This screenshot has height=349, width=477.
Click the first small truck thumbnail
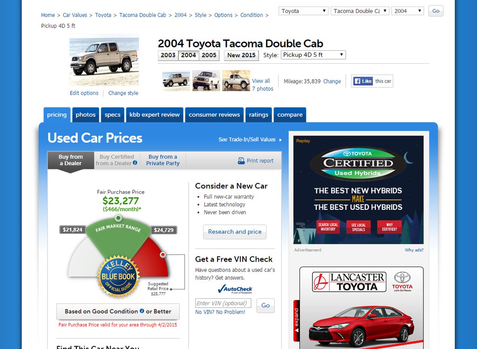(x=176, y=81)
